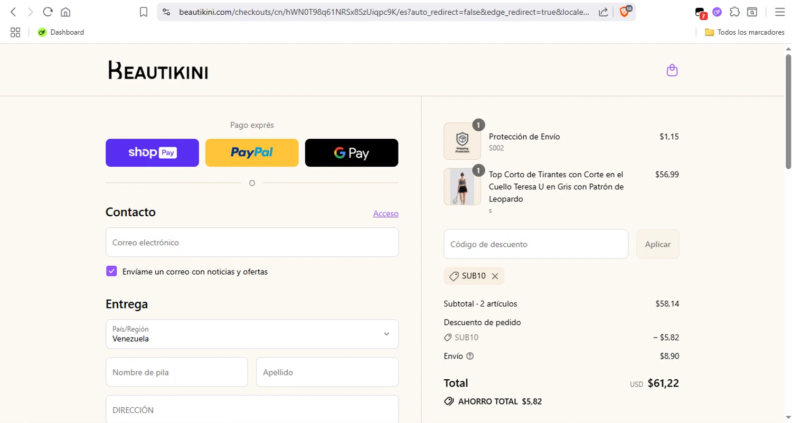The width and height of the screenshot is (792, 423).
Task: Reload the page with the refresh icon
Action: 48,12
